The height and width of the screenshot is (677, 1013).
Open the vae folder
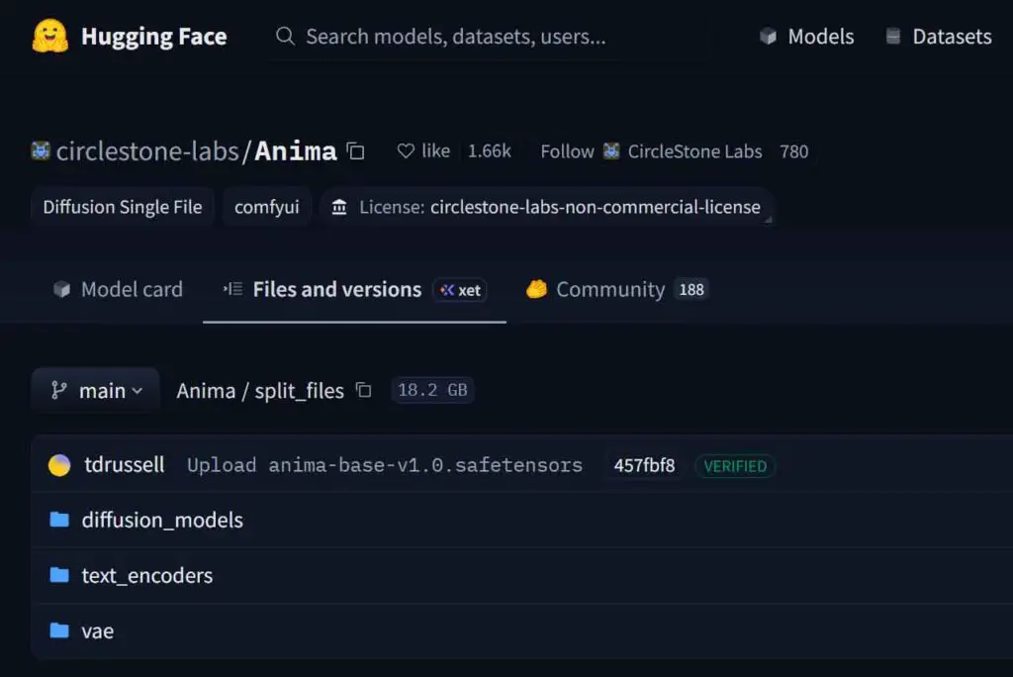click(98, 631)
